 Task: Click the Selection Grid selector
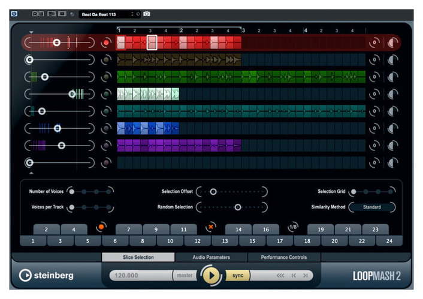(x=371, y=192)
